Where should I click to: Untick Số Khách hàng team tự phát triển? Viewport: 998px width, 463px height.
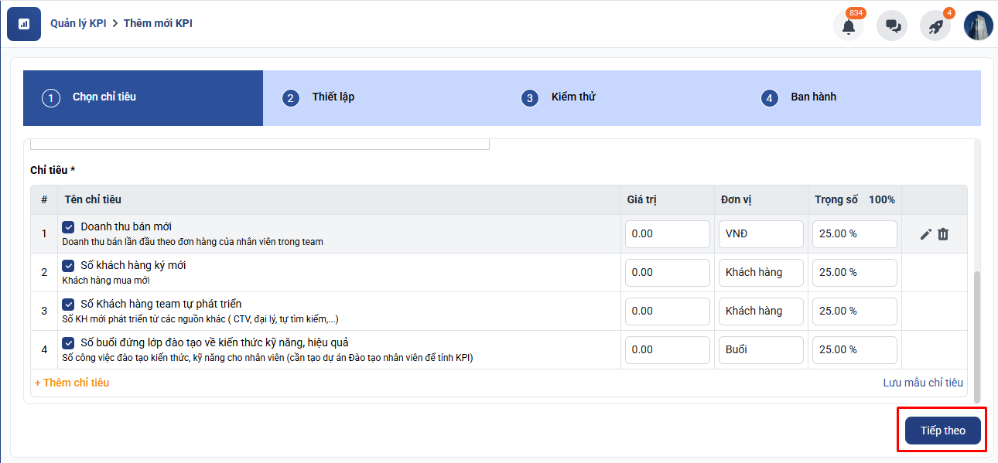point(68,305)
